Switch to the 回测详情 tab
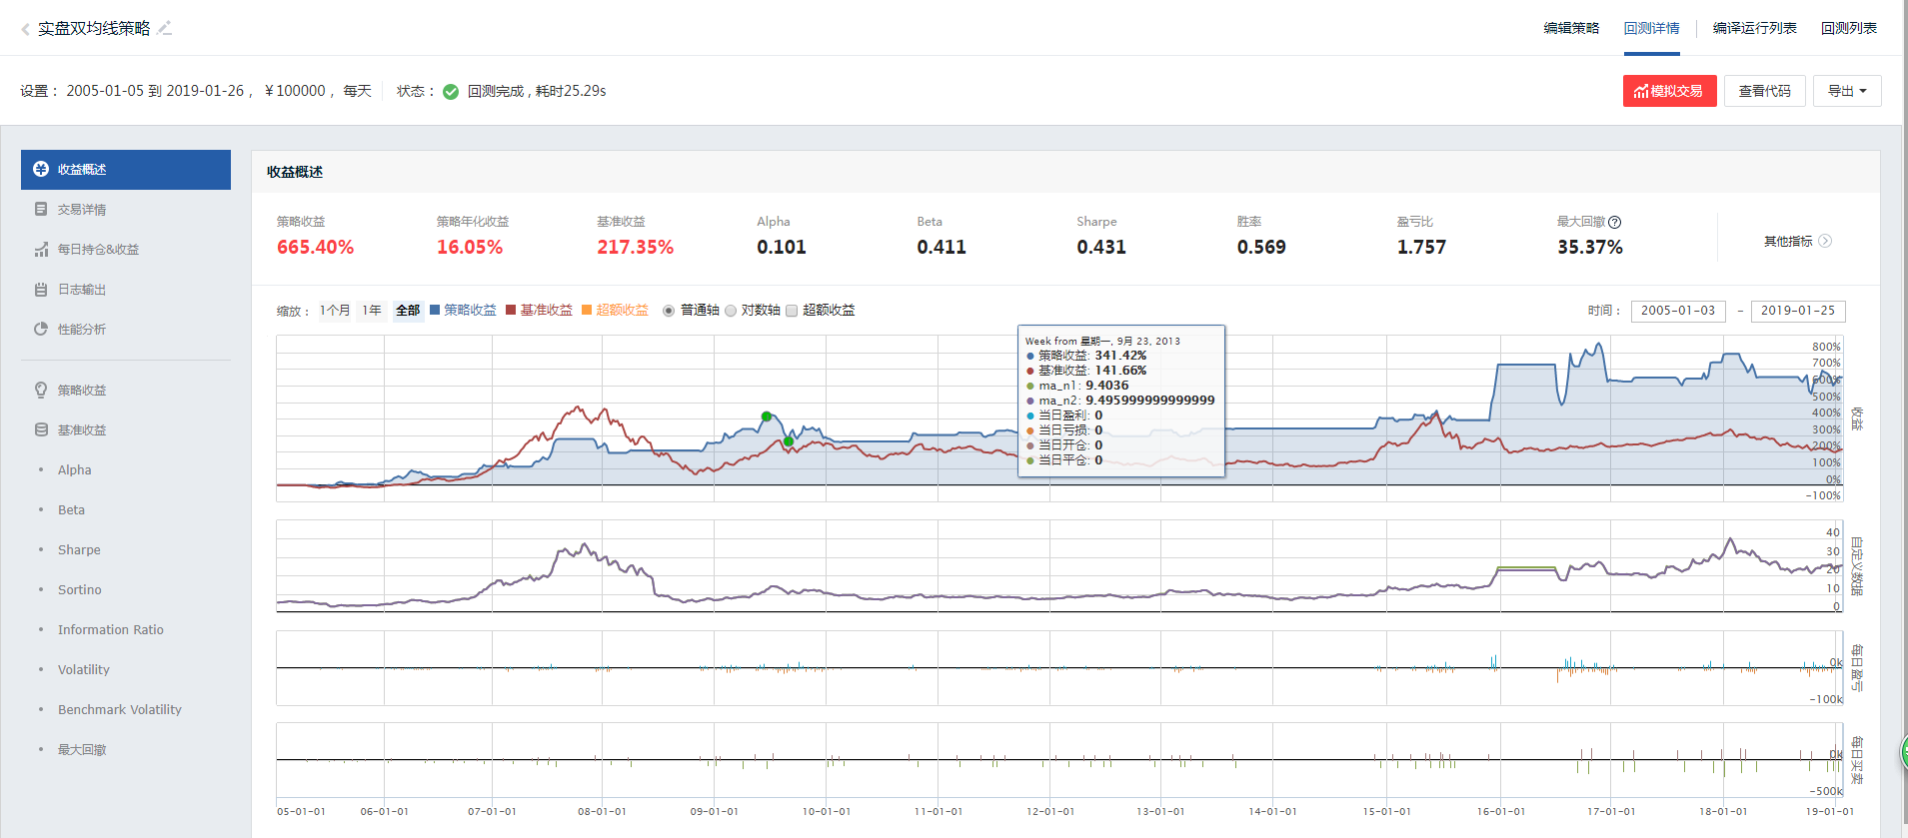The width and height of the screenshot is (1908, 838). [x=1651, y=28]
